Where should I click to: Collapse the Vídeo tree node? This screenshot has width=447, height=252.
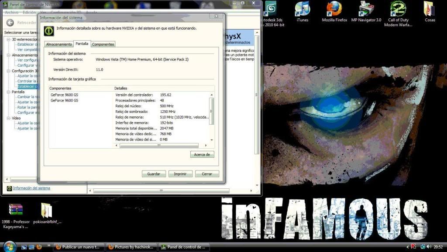coord(8,118)
